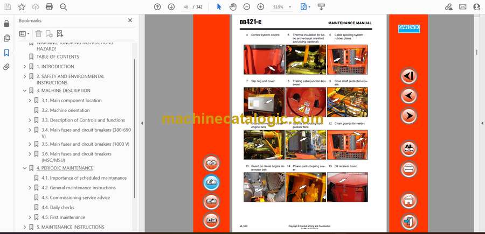Screen dimensions: 485x234
Task: Open 4.3. Commissioning service advice
Action: [75, 197]
